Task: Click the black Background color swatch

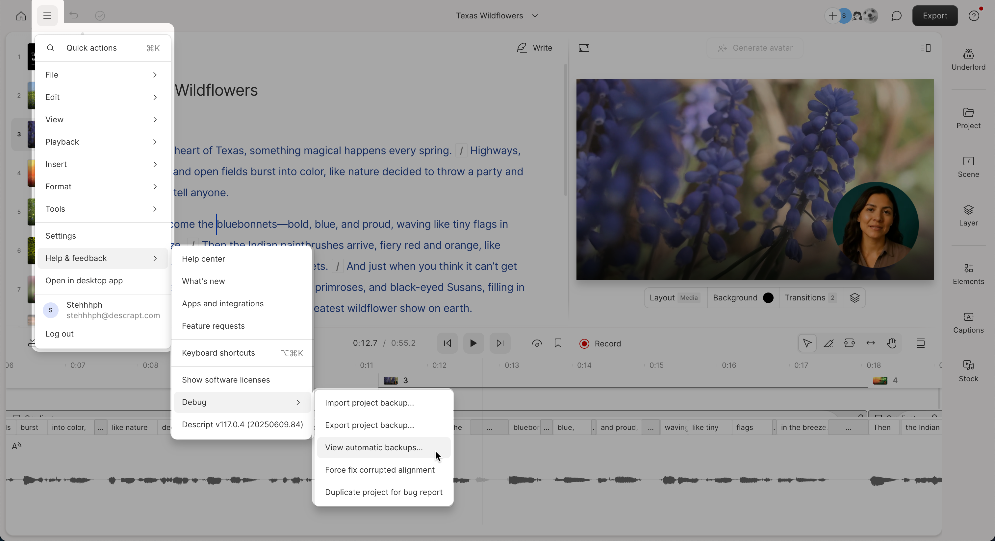Action: (768, 297)
